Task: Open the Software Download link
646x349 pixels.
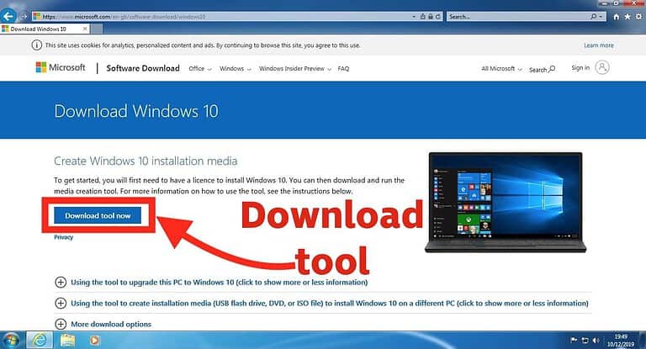Action: coord(143,68)
